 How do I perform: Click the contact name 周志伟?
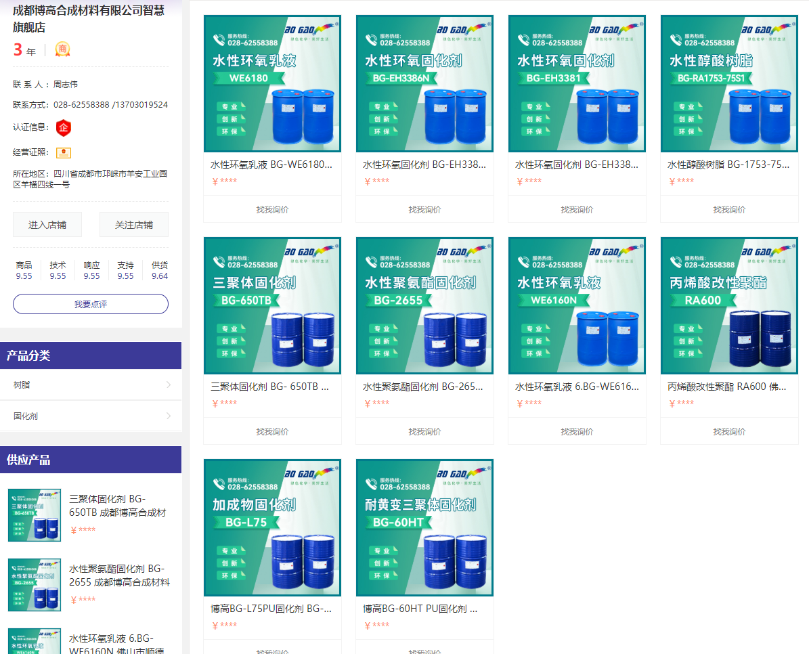tap(66, 84)
